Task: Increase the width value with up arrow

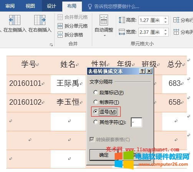Action: point(166,30)
